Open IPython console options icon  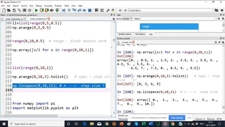click(x=223, y=42)
